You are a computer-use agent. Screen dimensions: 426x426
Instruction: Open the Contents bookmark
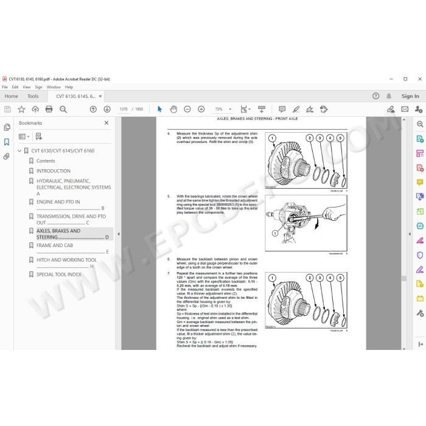pos(46,161)
